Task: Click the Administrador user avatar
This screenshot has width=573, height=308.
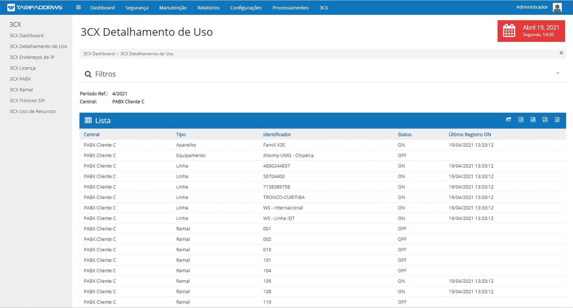Action: click(x=557, y=7)
